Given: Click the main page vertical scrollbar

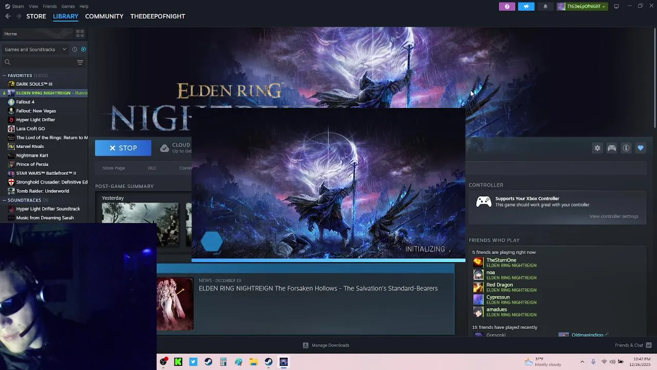Looking at the screenshot, I should pos(654,77).
